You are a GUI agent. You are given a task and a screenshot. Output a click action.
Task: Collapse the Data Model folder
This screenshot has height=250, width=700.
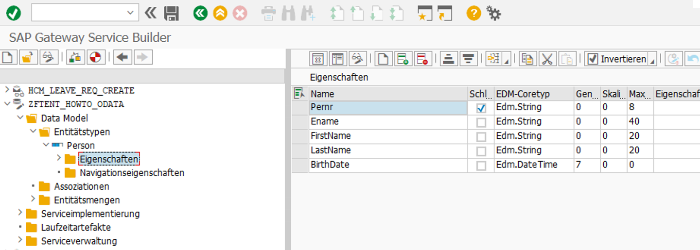(x=20, y=117)
